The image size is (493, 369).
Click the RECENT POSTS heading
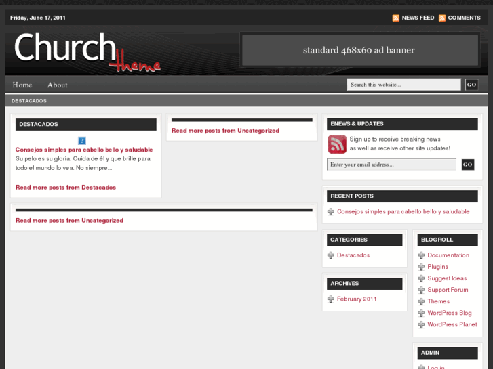(352, 196)
